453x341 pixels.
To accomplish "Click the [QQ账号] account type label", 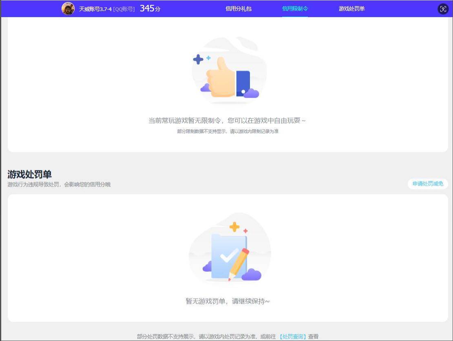I will coord(124,8).
